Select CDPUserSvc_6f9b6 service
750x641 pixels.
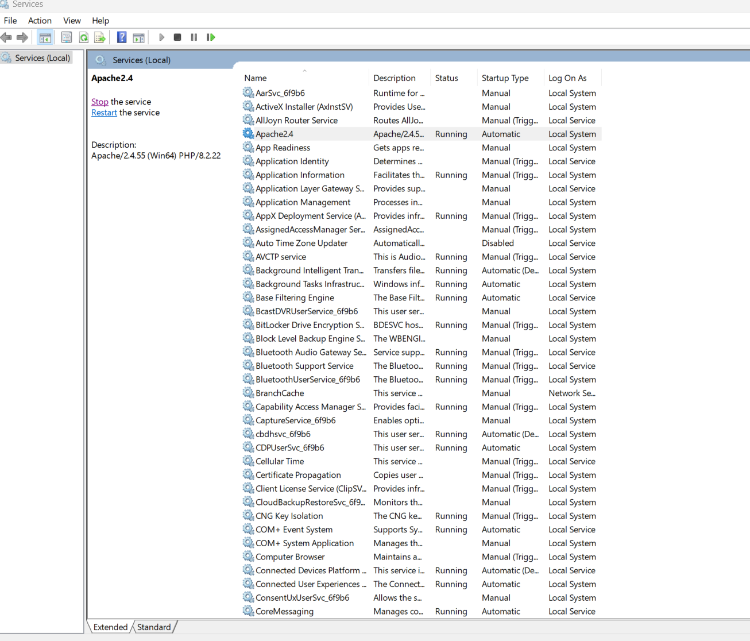pyautogui.click(x=421, y=448)
